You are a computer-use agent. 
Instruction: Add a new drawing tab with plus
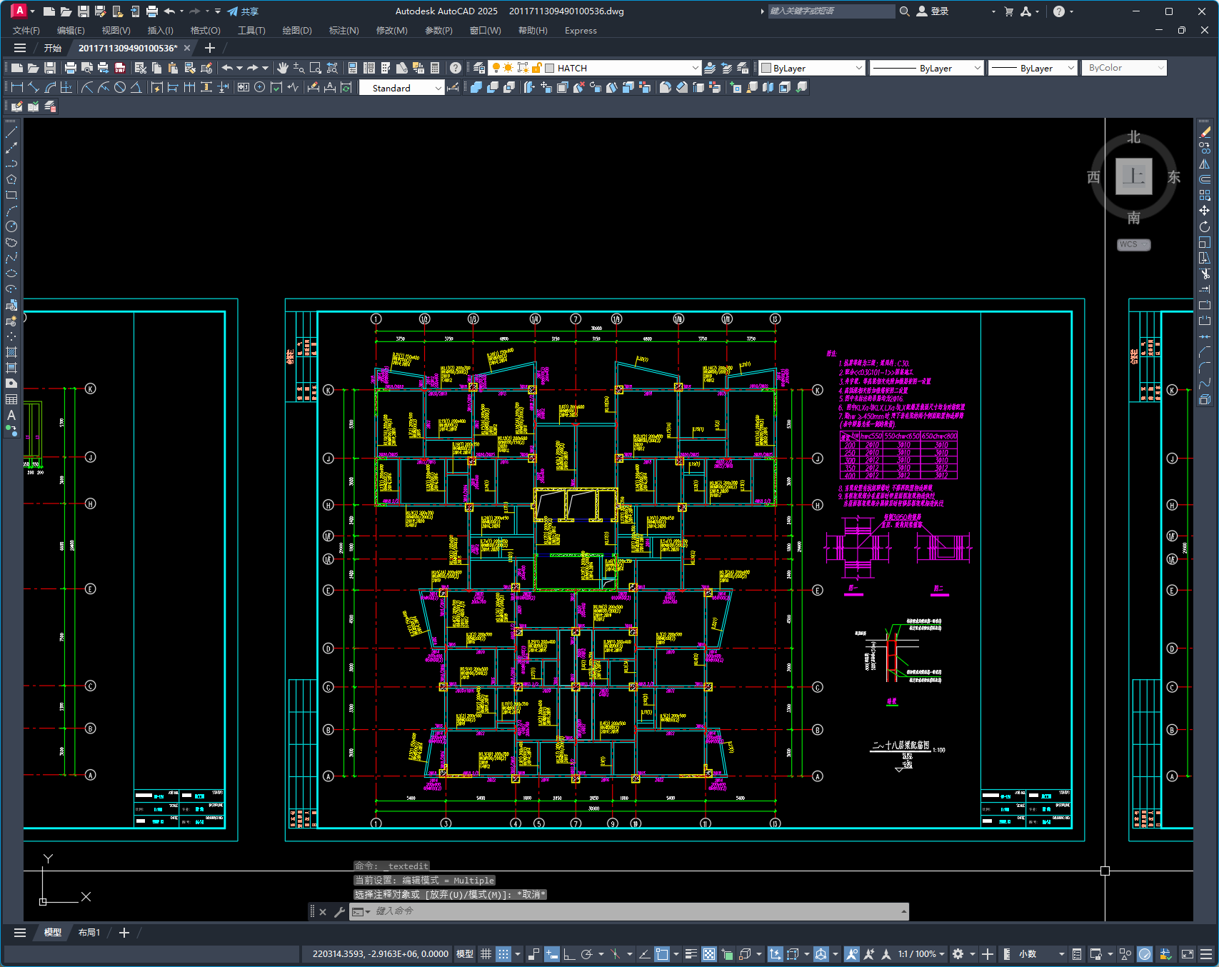[209, 48]
